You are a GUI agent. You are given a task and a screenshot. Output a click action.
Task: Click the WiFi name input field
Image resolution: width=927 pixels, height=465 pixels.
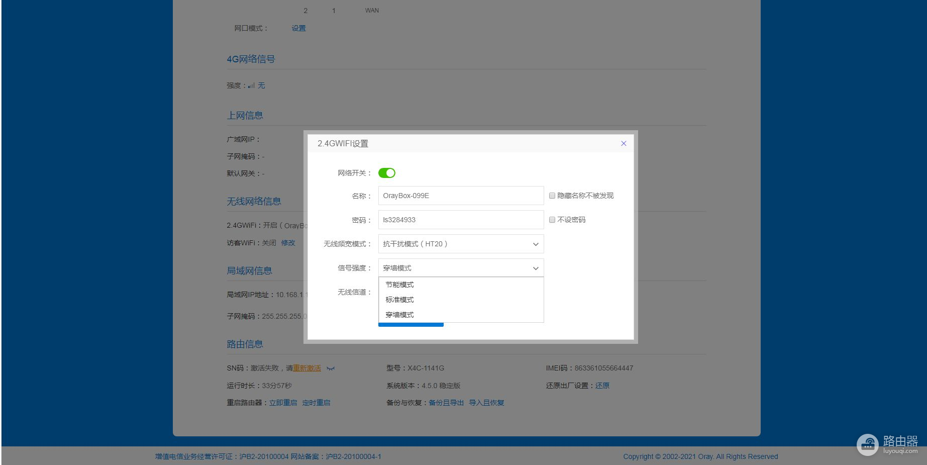point(460,196)
